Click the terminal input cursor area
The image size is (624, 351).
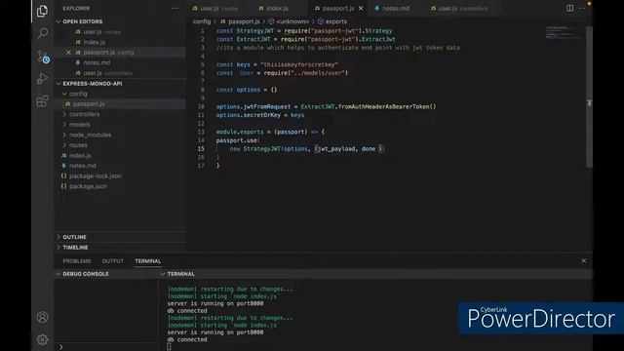[x=169, y=347]
